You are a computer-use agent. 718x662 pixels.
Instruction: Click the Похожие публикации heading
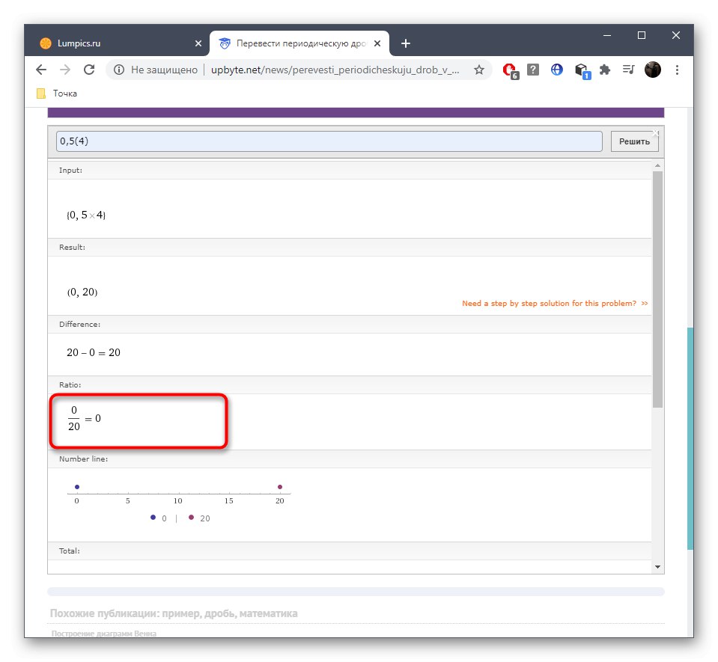tap(174, 613)
